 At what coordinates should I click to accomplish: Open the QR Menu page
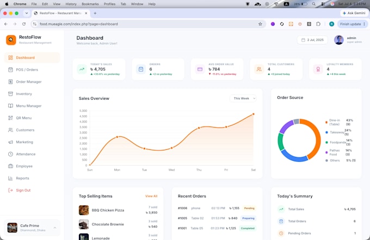pos(32,118)
